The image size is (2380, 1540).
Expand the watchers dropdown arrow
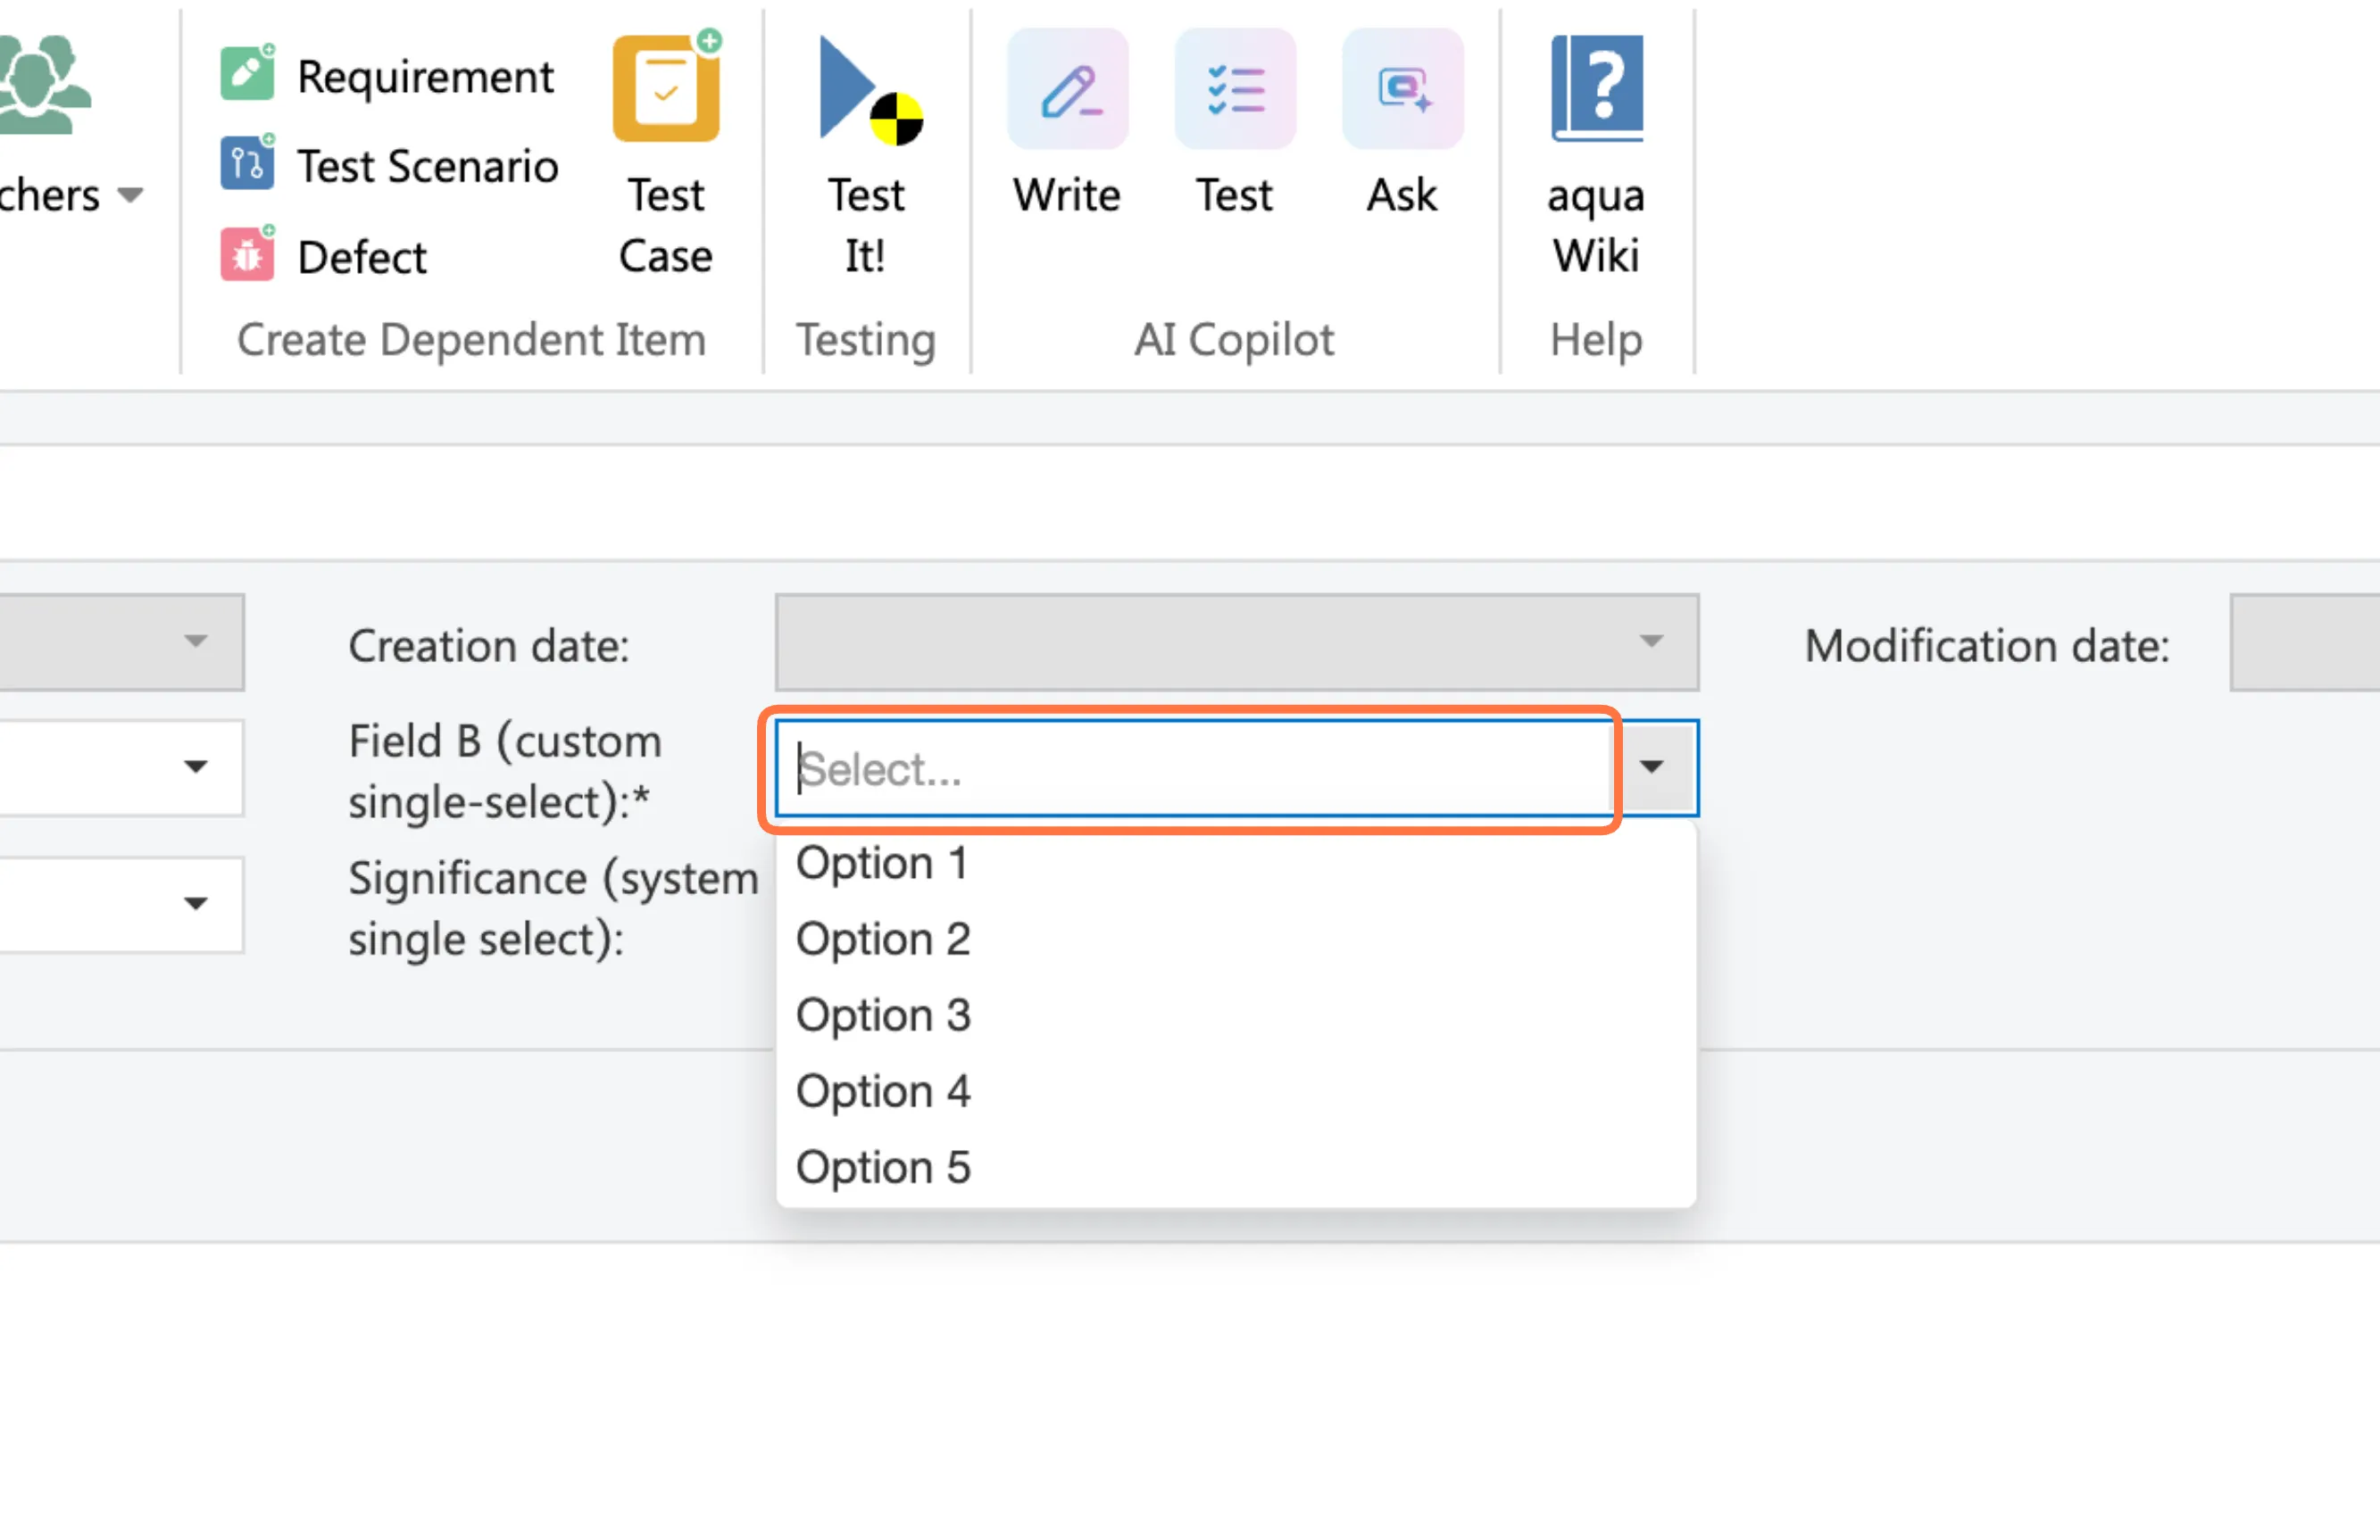click(130, 195)
